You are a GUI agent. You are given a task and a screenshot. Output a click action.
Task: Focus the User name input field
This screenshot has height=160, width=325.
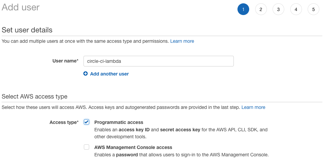tap(159, 61)
